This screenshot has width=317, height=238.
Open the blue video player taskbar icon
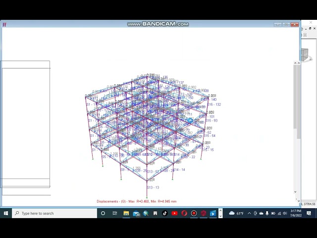coord(213,213)
